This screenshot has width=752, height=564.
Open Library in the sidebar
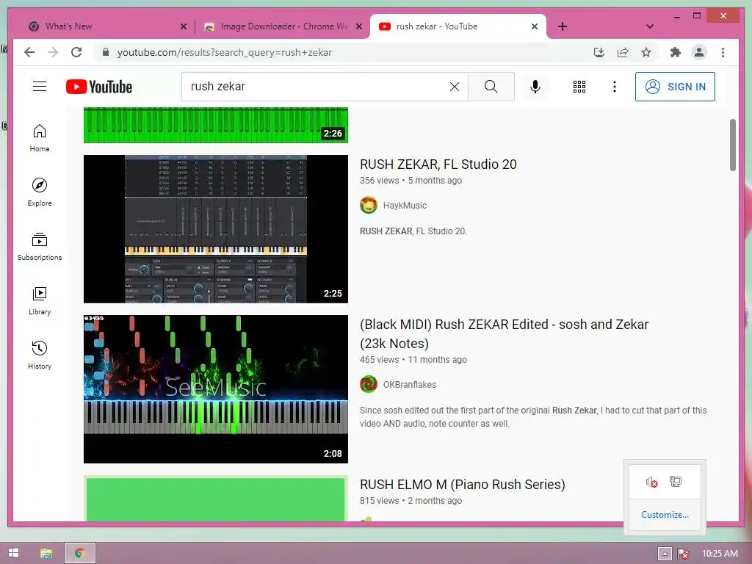(x=40, y=300)
